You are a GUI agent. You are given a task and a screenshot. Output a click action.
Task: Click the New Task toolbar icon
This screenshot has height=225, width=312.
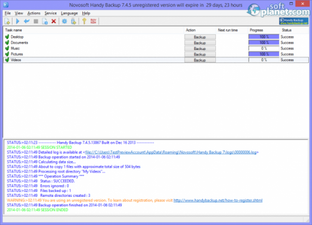7,21
